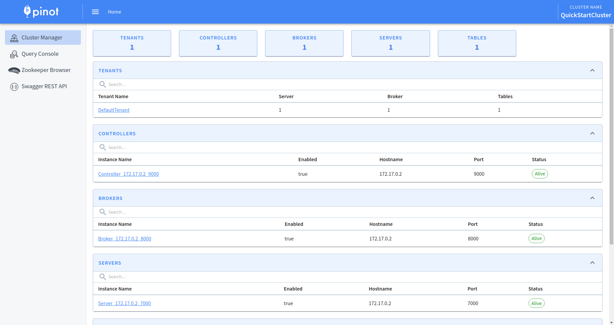Open the Broker_172.17.0.2_8000 instance link

tap(125, 239)
